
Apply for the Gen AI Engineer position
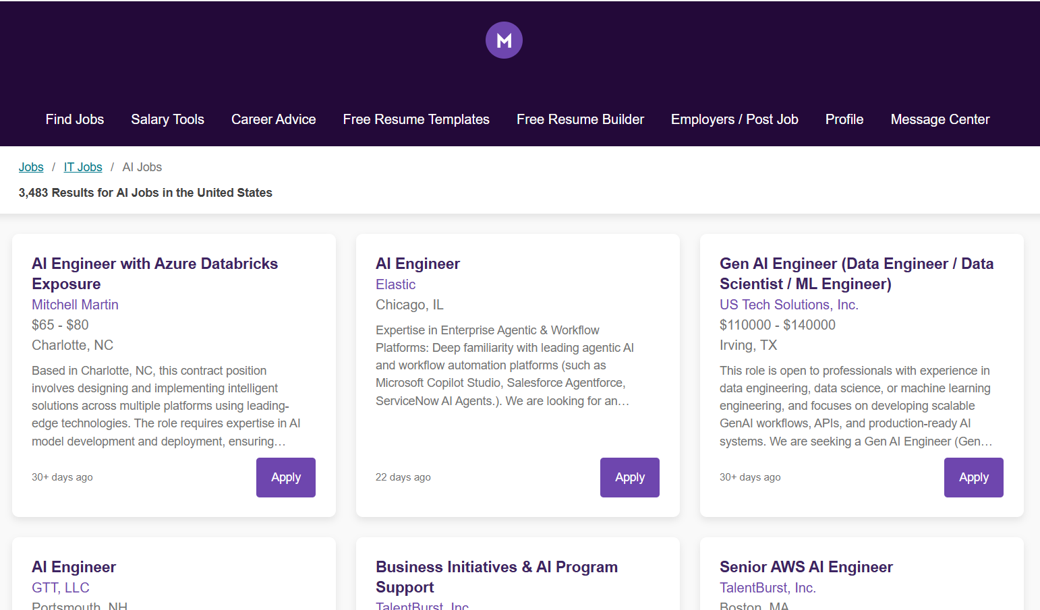(x=973, y=477)
